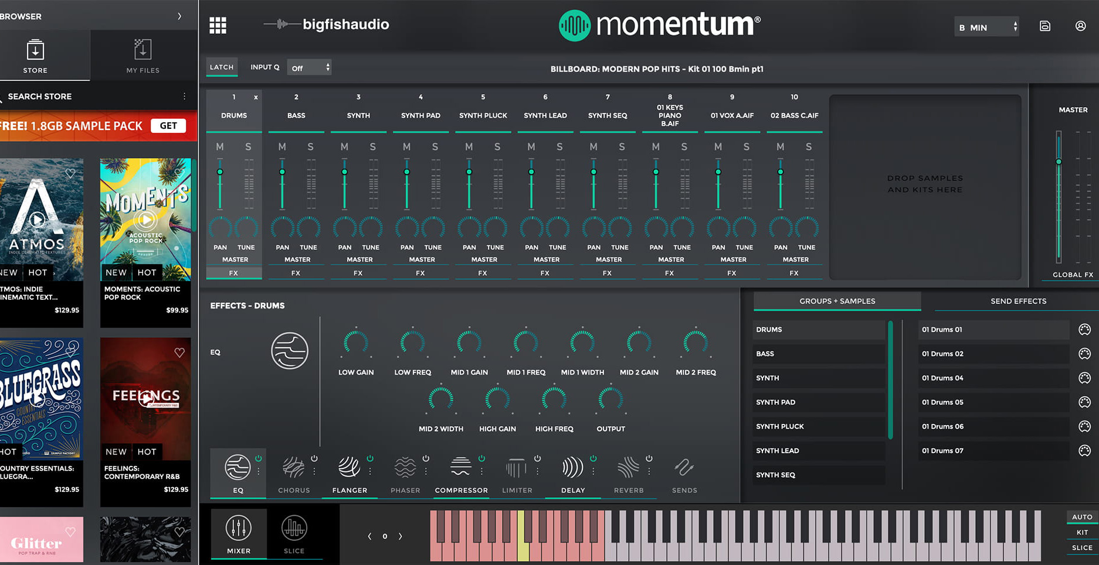Select the 01 Drums 02 sample
The image size is (1099, 565).
click(x=993, y=354)
